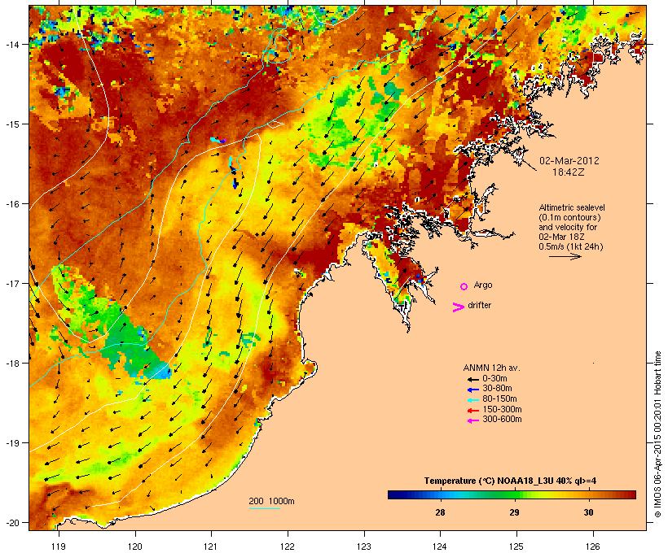Click the date text 02-Mar-2012

click(x=569, y=161)
